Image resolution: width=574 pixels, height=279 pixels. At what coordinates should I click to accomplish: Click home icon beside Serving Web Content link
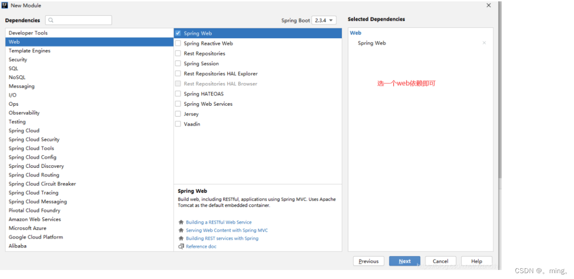pyautogui.click(x=181, y=230)
